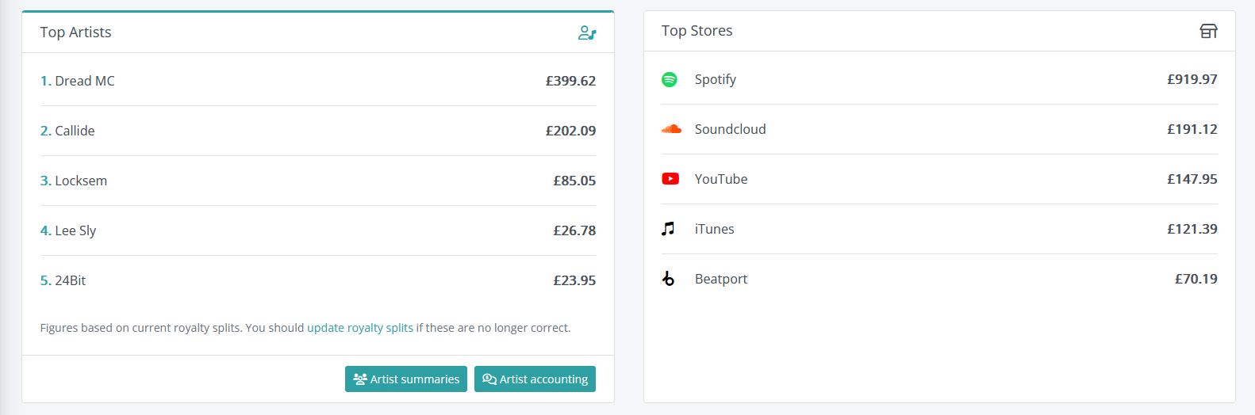The height and width of the screenshot is (415, 1255).
Task: Click Dread MC earnings £399.62
Action: click(x=570, y=81)
